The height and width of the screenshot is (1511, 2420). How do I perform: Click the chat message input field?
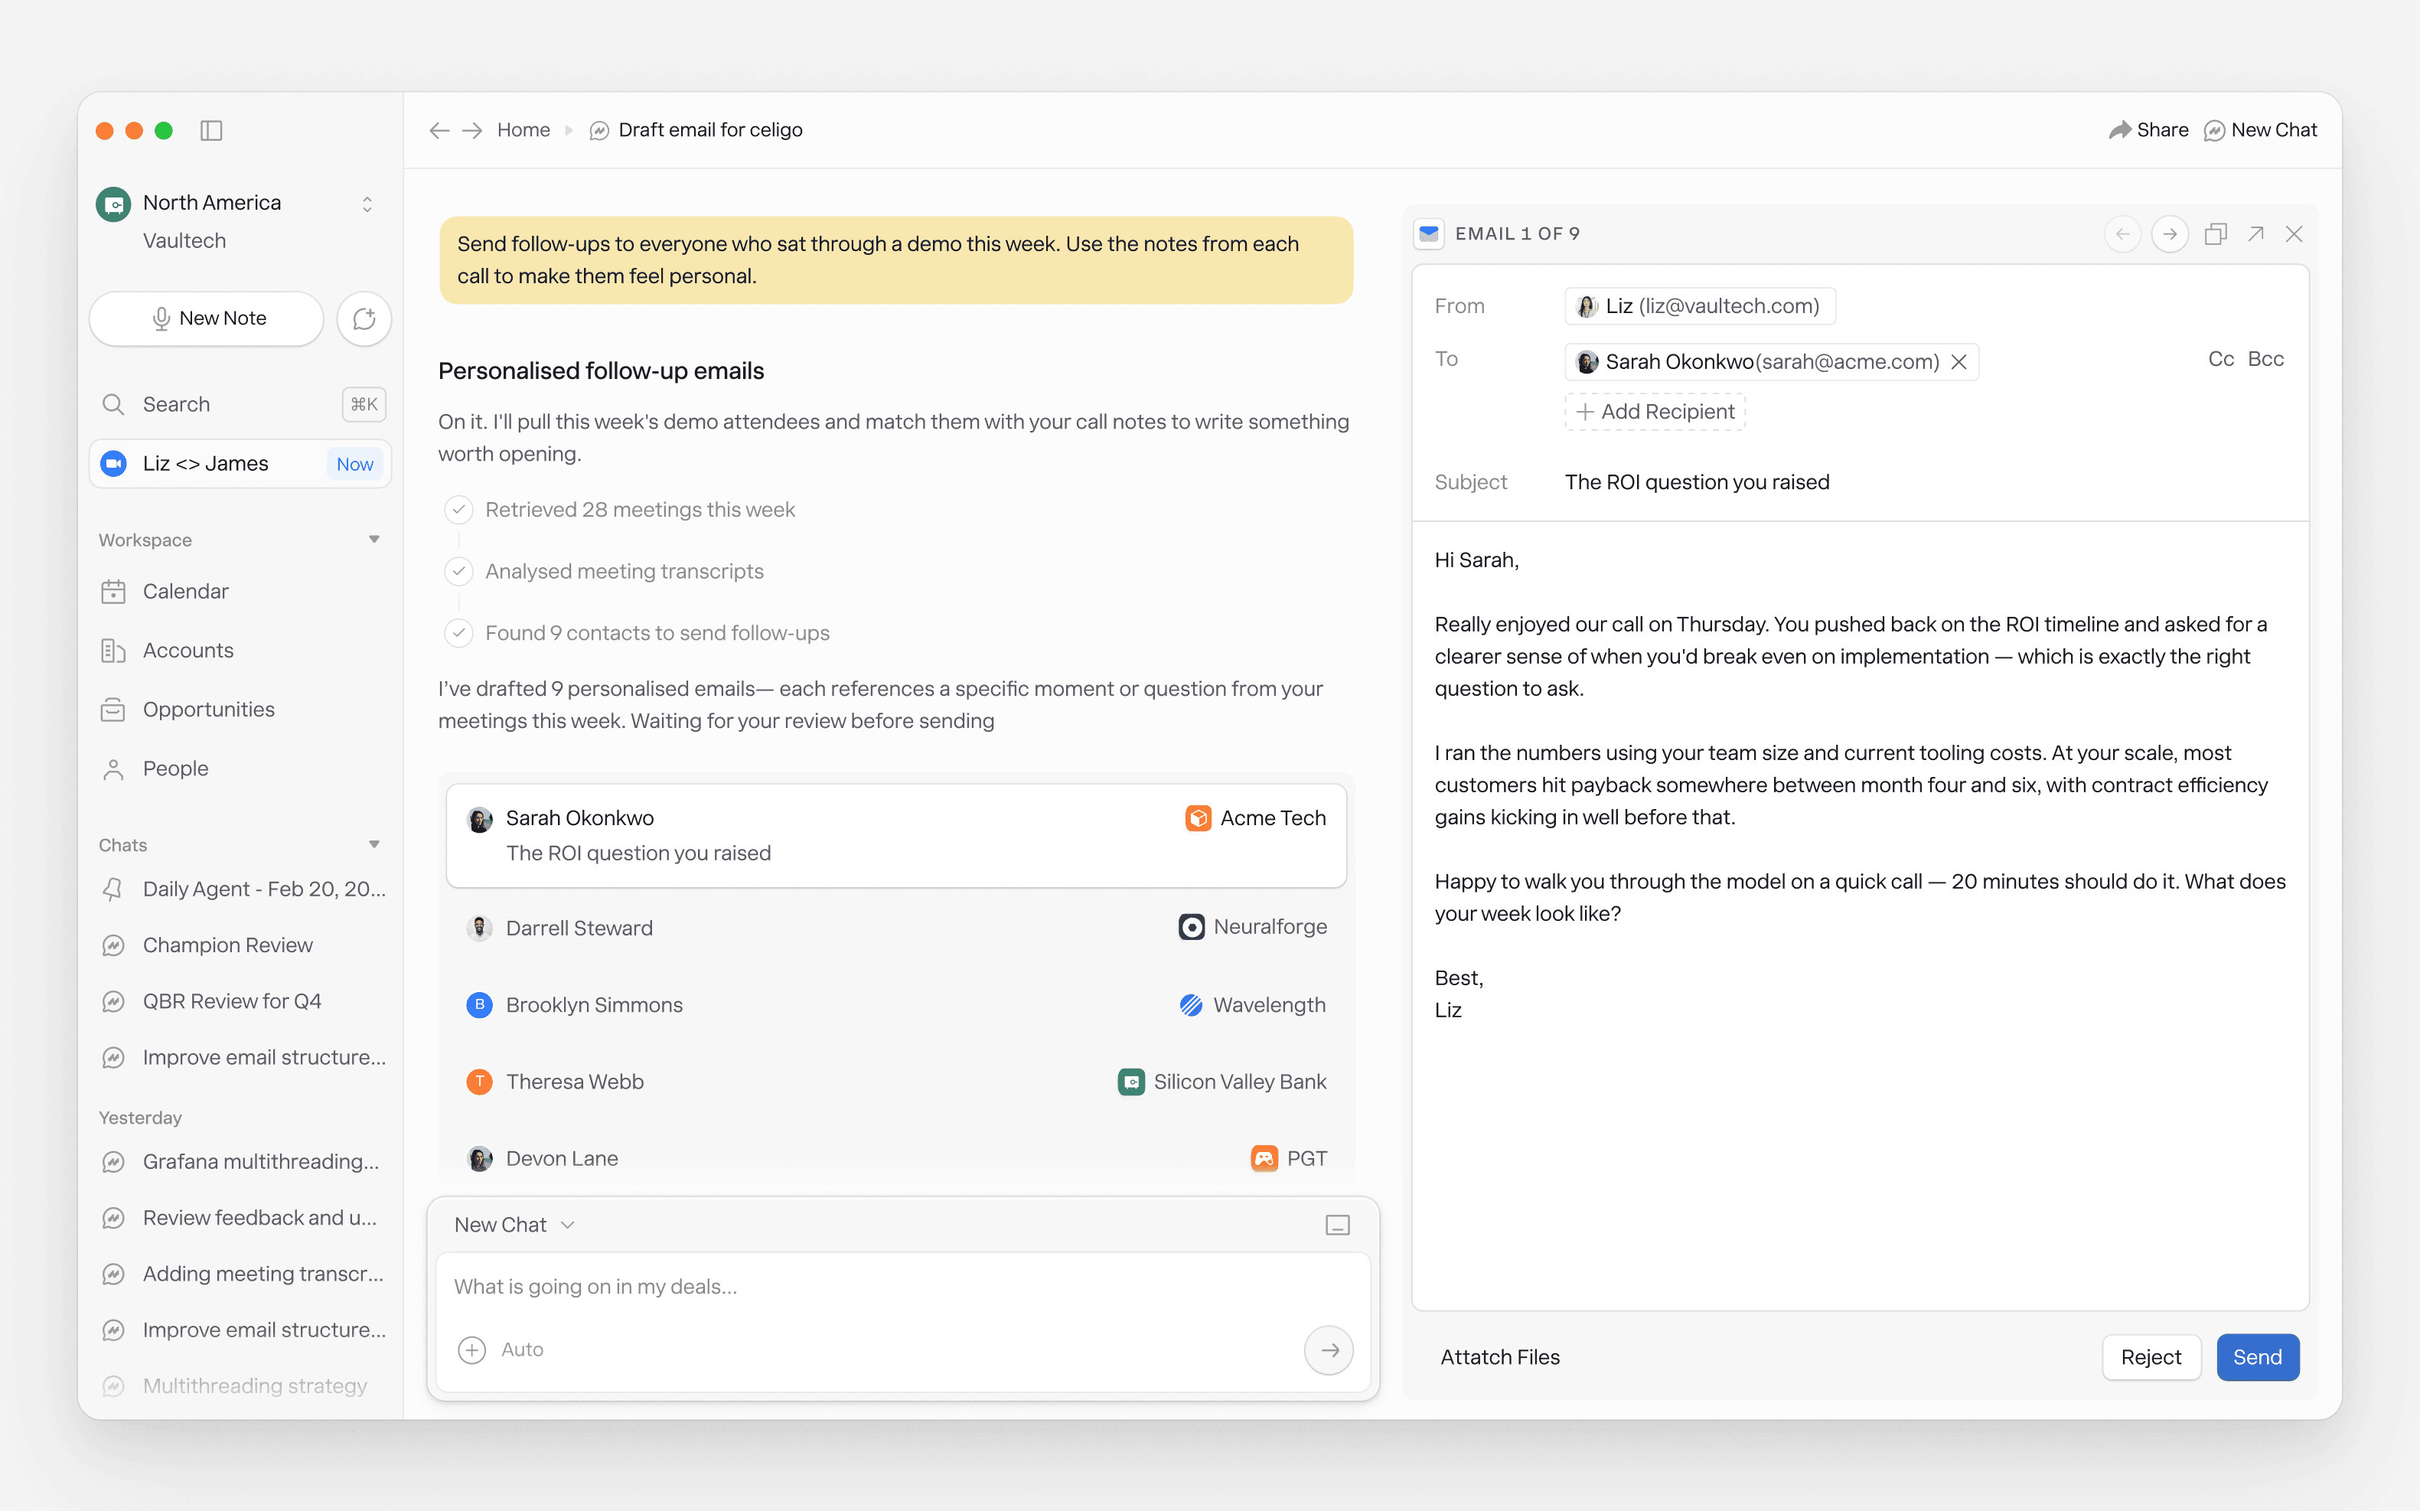point(902,1287)
